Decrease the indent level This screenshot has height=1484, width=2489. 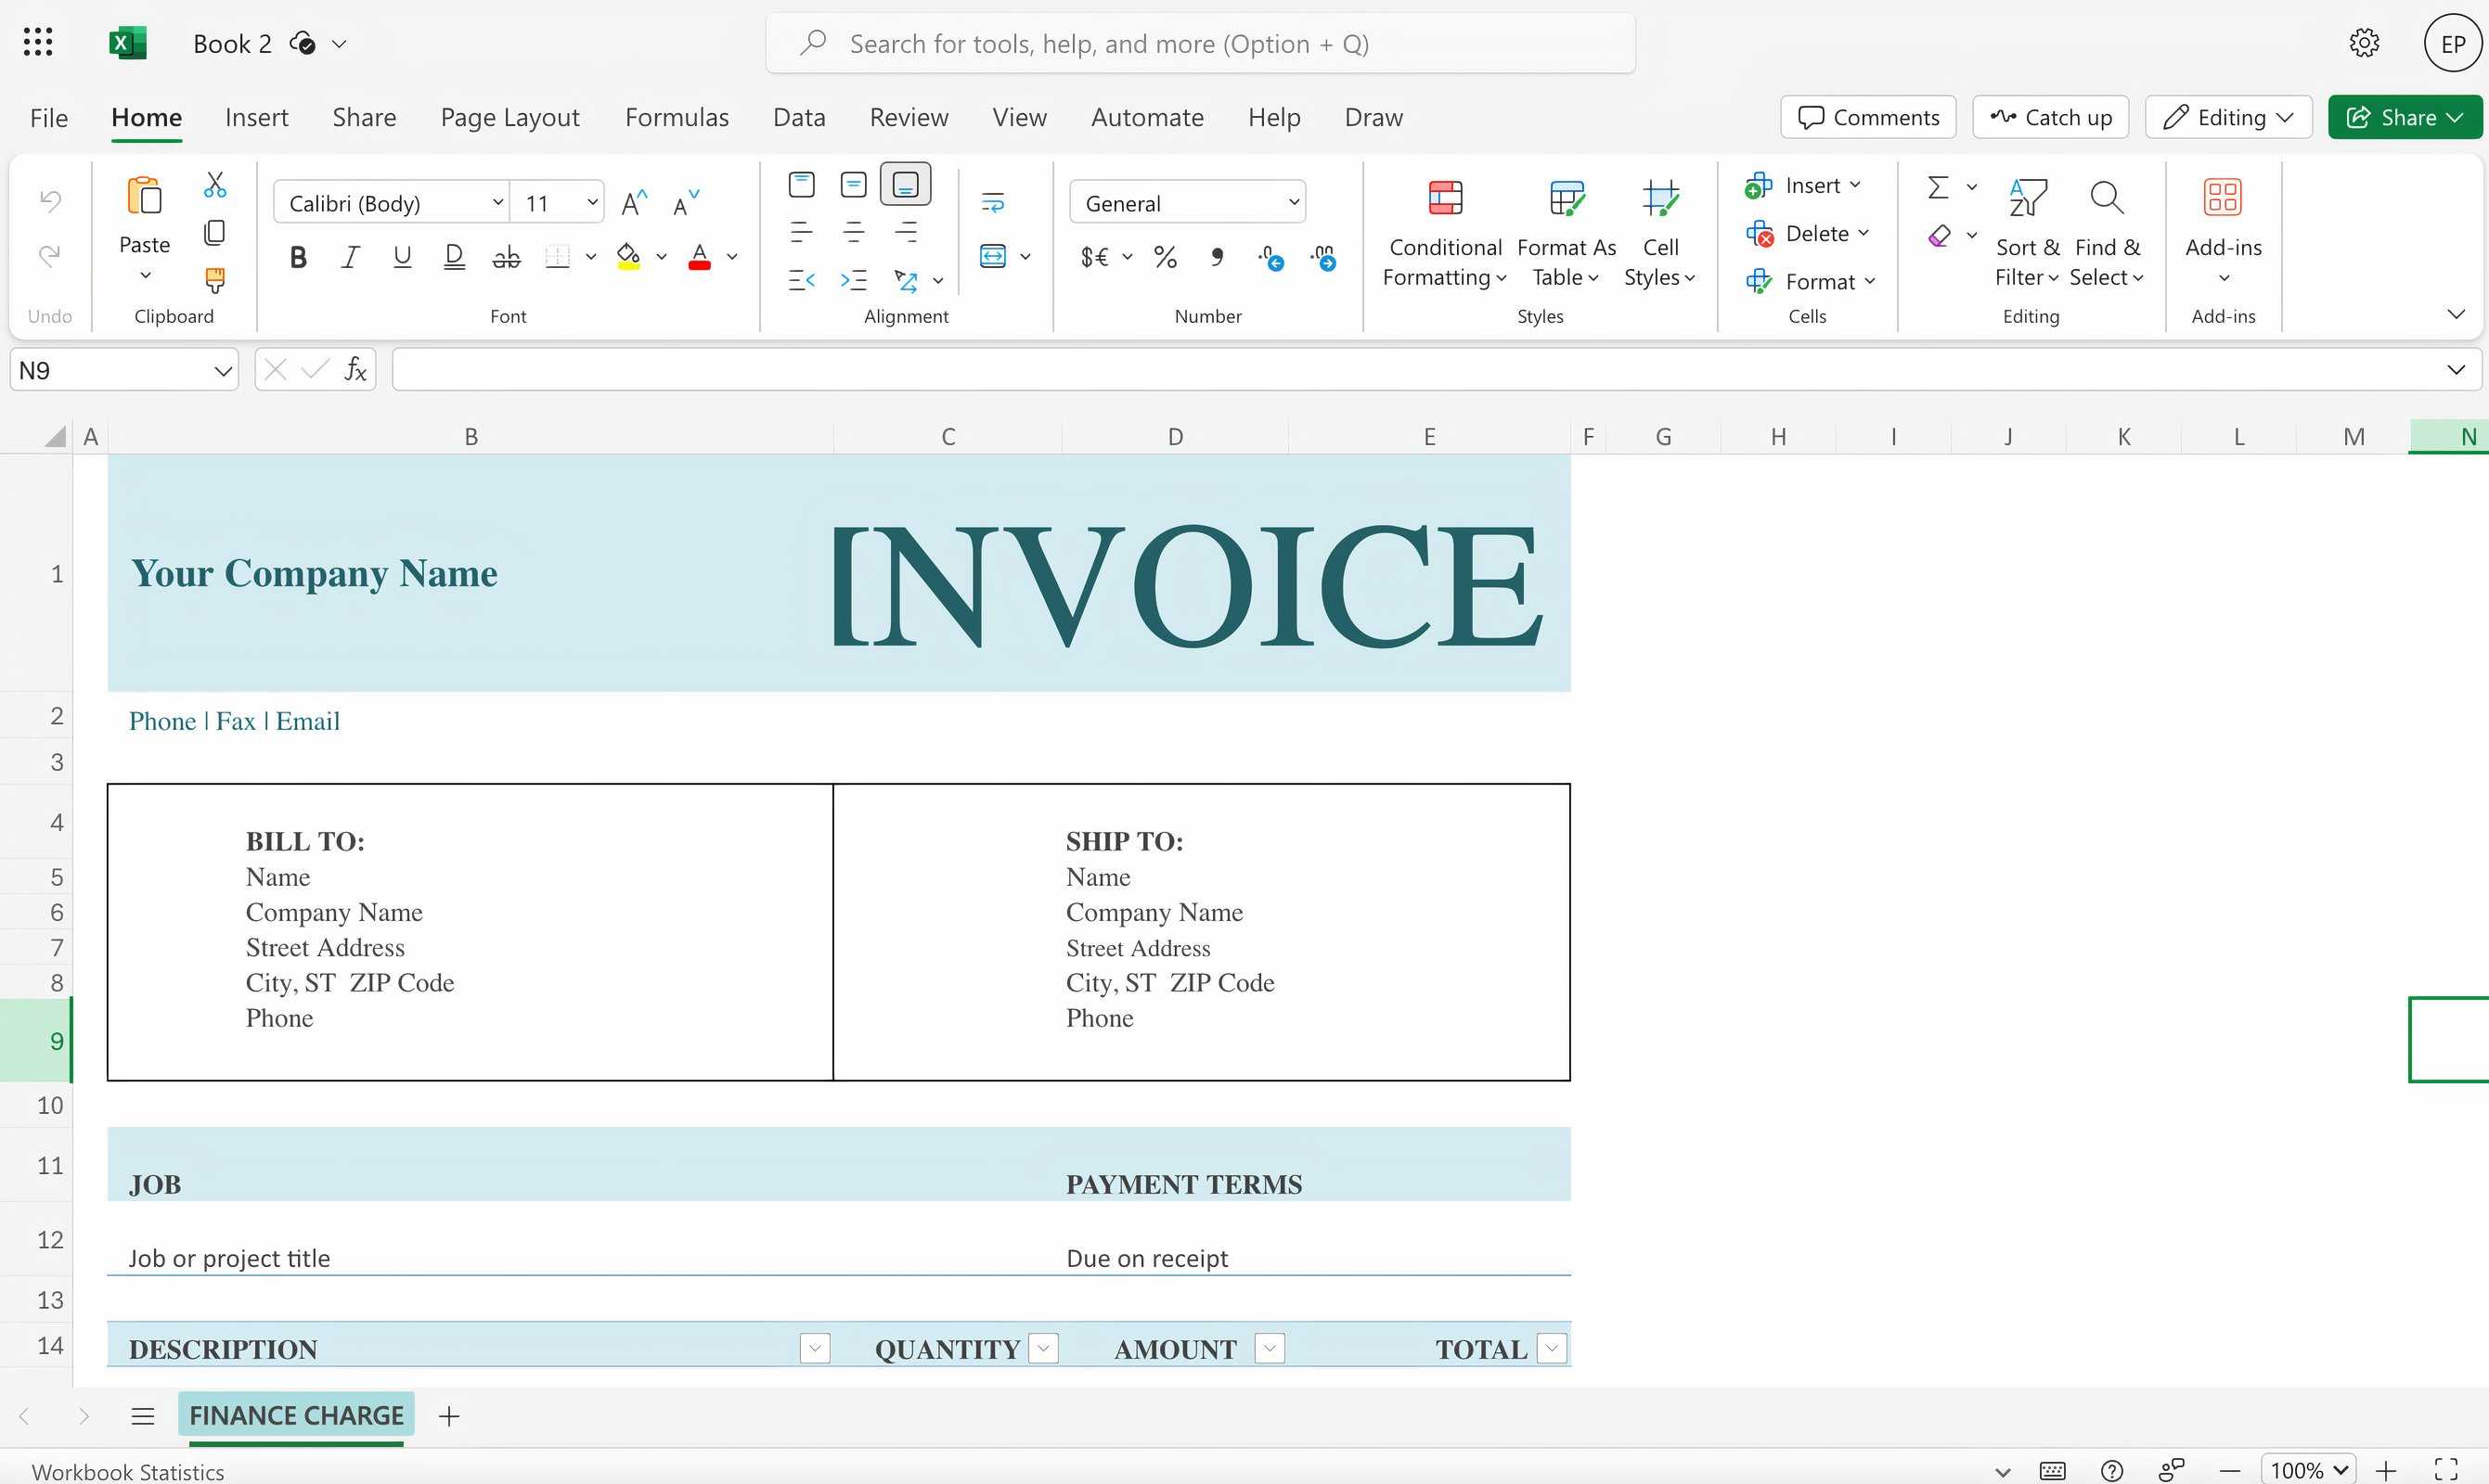point(801,281)
